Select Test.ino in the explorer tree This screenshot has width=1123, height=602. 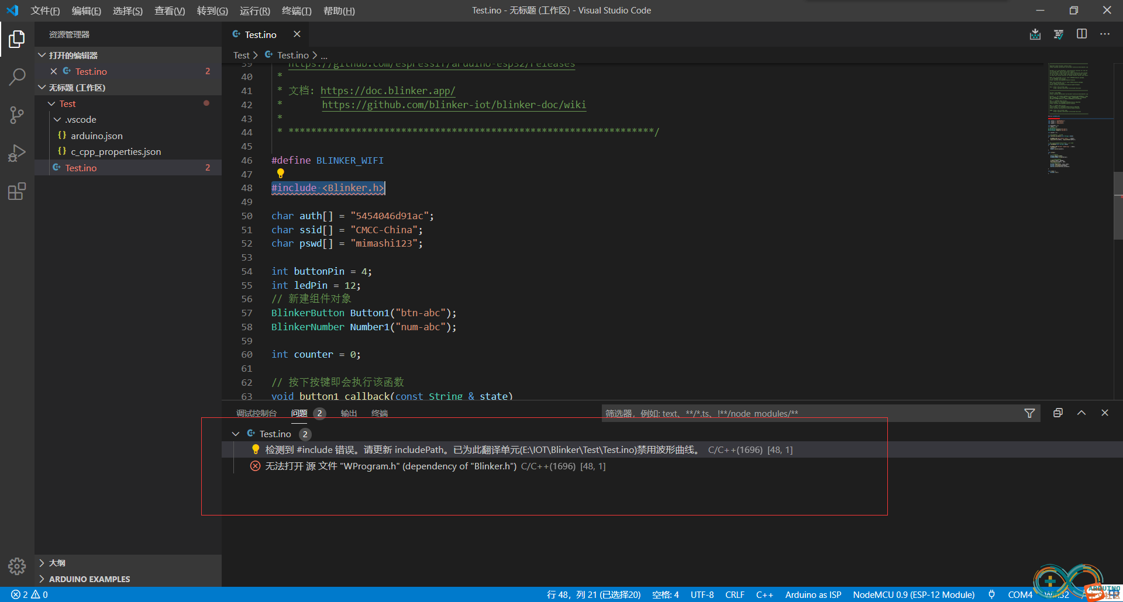tap(128, 168)
